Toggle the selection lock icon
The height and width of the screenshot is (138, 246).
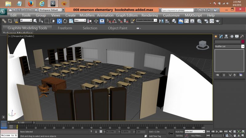[97, 132]
